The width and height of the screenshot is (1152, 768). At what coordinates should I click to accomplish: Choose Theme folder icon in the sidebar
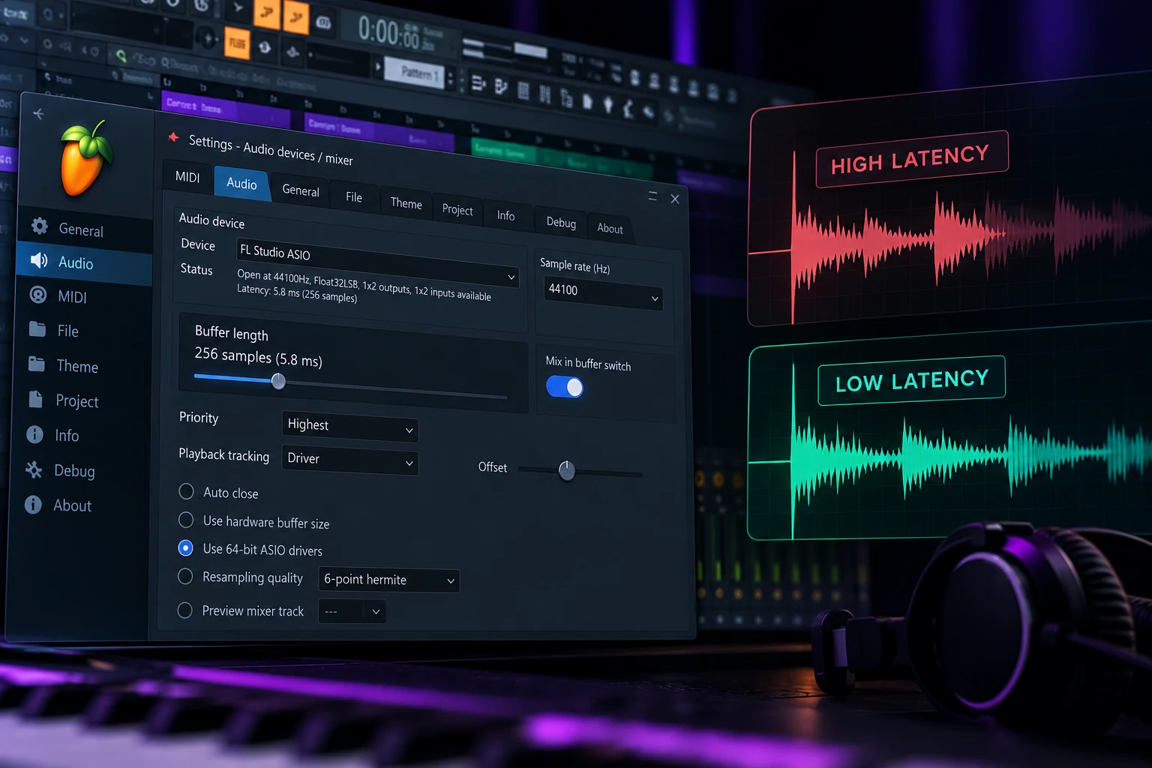pyautogui.click(x=36, y=364)
